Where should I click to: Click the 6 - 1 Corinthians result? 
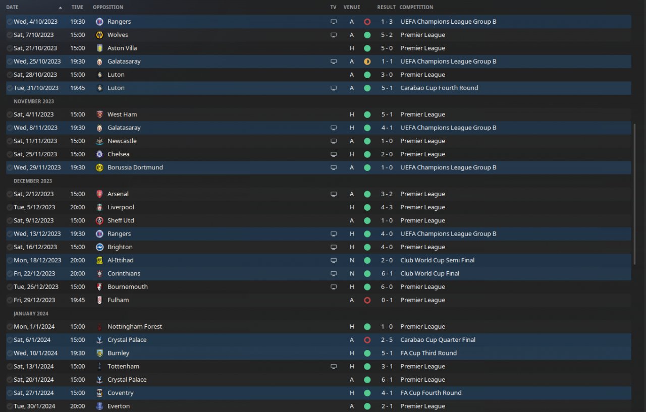click(x=387, y=274)
